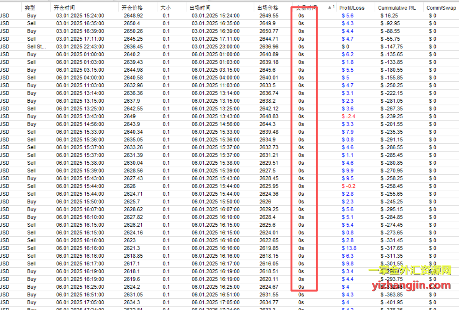Sort by 出场时间 column header

tap(200, 8)
